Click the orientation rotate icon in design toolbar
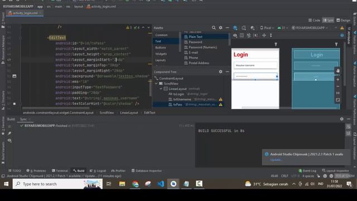Viewport: 357px width, 201px height. pos(244,28)
